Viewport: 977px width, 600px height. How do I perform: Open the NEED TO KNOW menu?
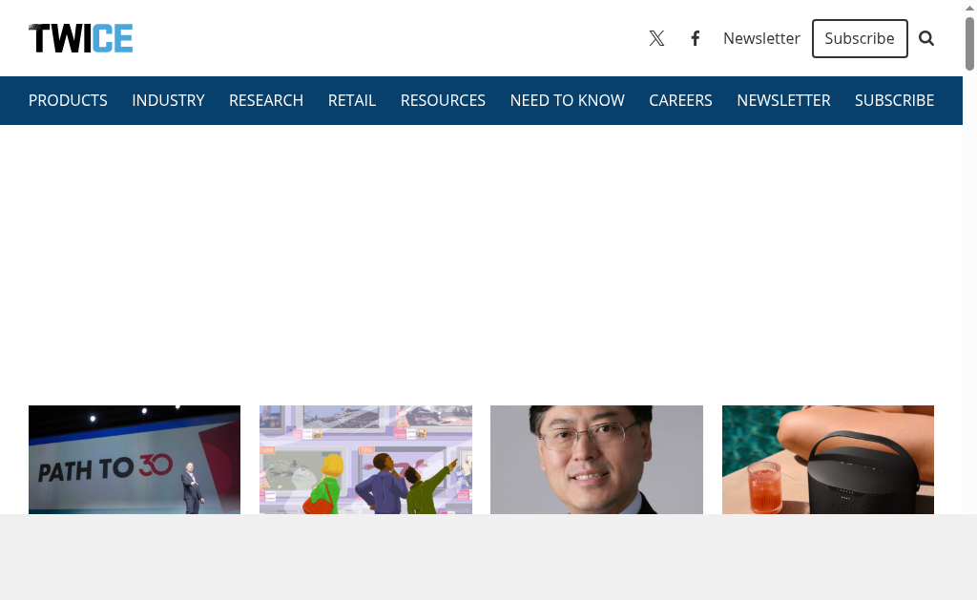point(567,100)
